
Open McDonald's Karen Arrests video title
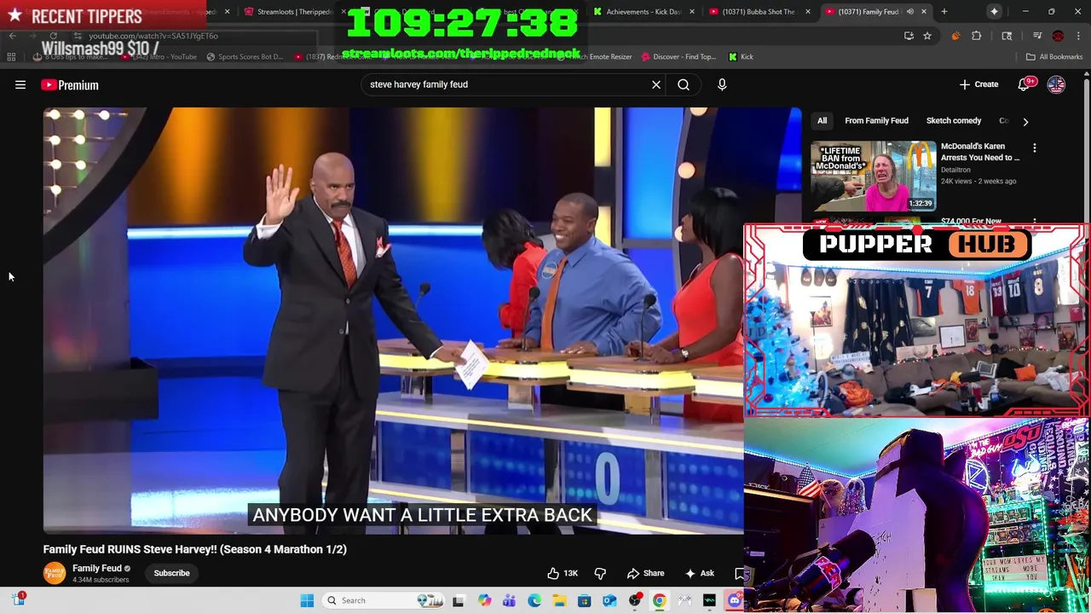(x=980, y=152)
